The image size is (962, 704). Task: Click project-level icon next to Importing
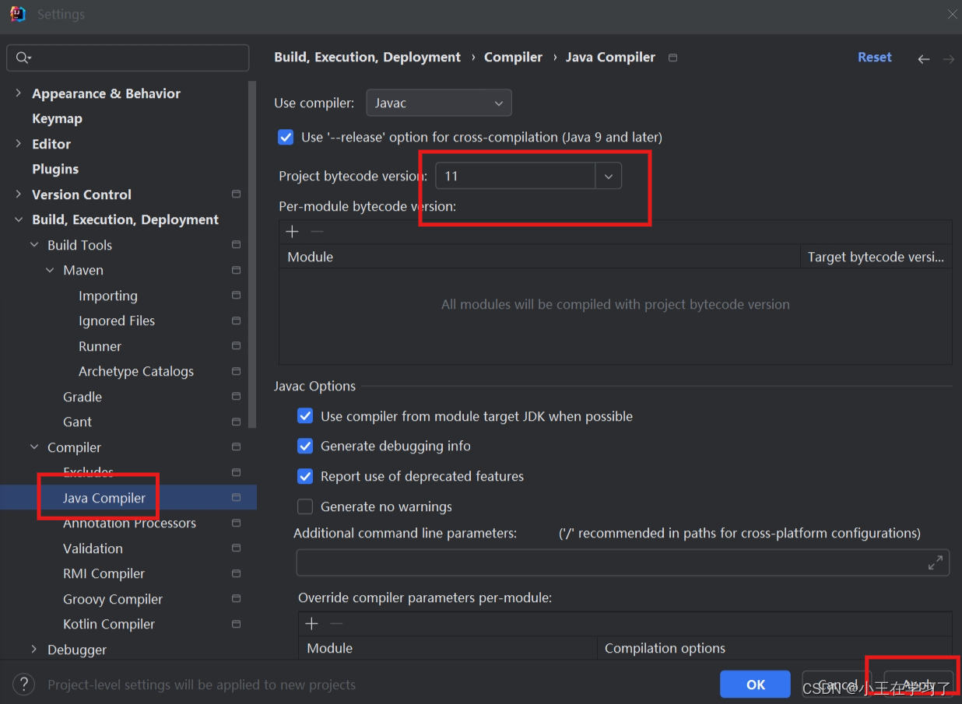(x=236, y=296)
